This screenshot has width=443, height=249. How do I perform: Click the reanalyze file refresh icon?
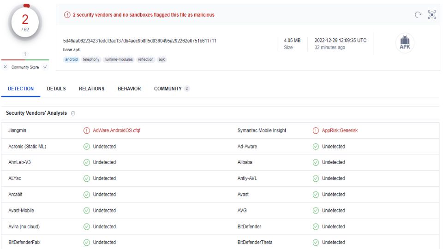418,15
